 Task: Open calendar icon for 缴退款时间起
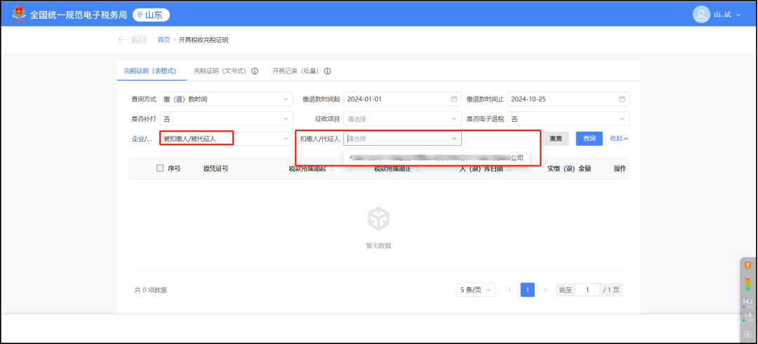coord(453,99)
